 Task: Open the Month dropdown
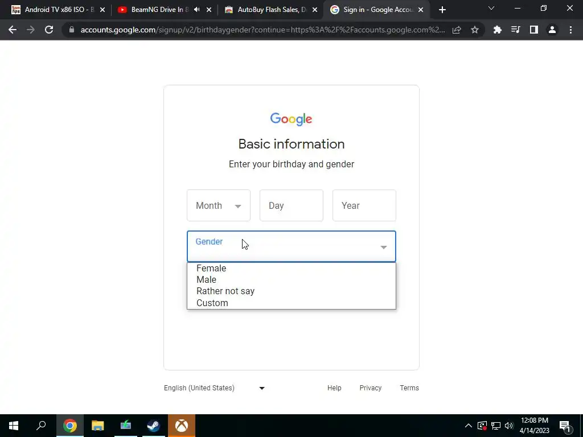pos(219,205)
